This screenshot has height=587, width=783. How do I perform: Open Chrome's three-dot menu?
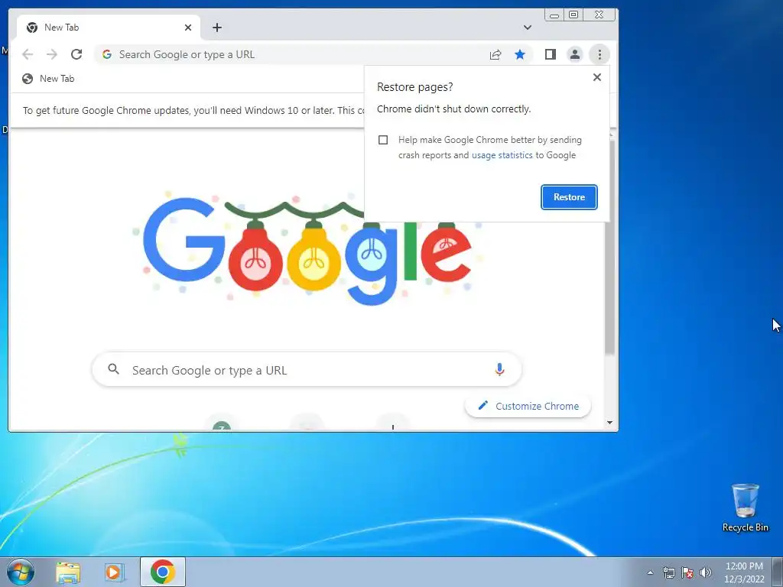[x=599, y=54]
